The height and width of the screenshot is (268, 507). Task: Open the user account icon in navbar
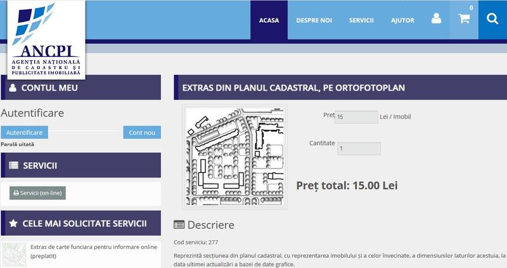click(436, 19)
